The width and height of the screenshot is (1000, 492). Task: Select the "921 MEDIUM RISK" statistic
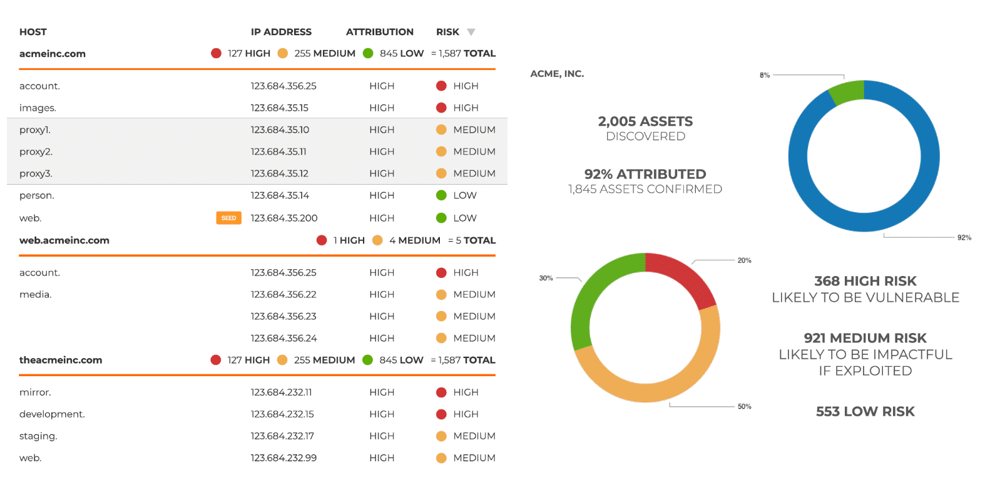click(865, 338)
